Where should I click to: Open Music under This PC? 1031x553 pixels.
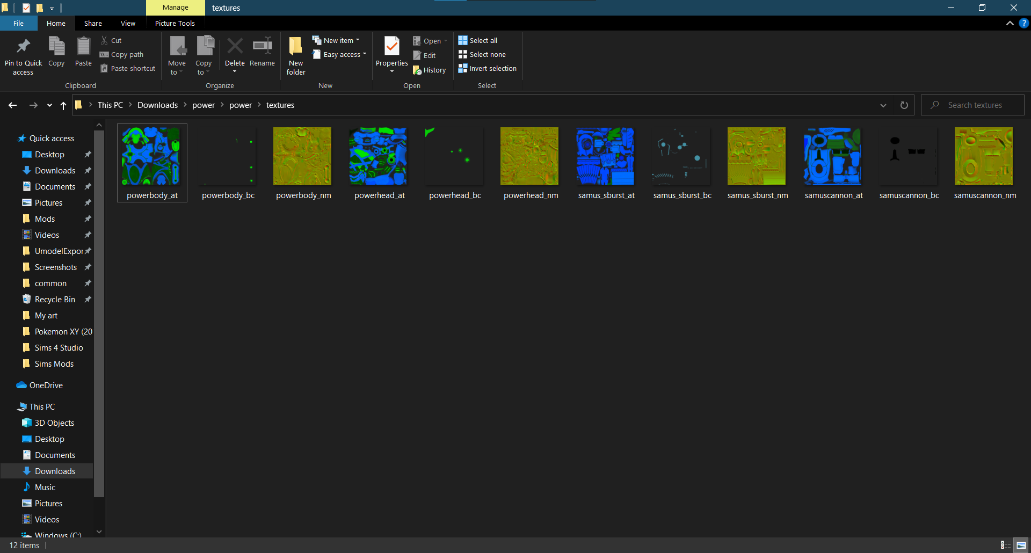tap(45, 487)
